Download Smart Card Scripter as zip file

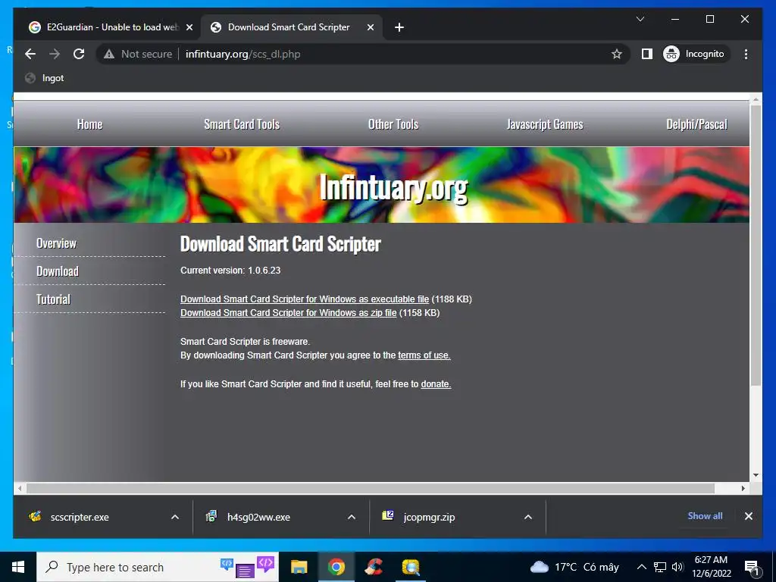[x=288, y=313]
